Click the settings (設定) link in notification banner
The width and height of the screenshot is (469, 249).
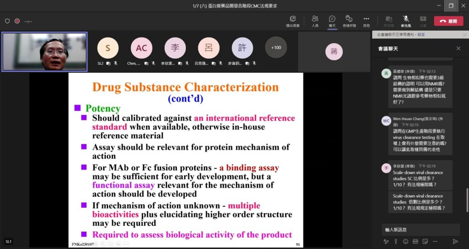[421, 34]
